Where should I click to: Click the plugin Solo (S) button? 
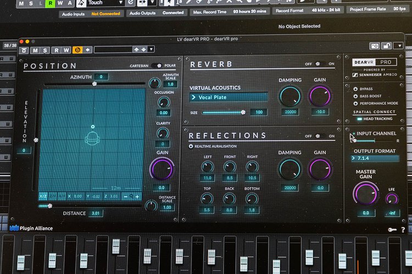point(45,50)
